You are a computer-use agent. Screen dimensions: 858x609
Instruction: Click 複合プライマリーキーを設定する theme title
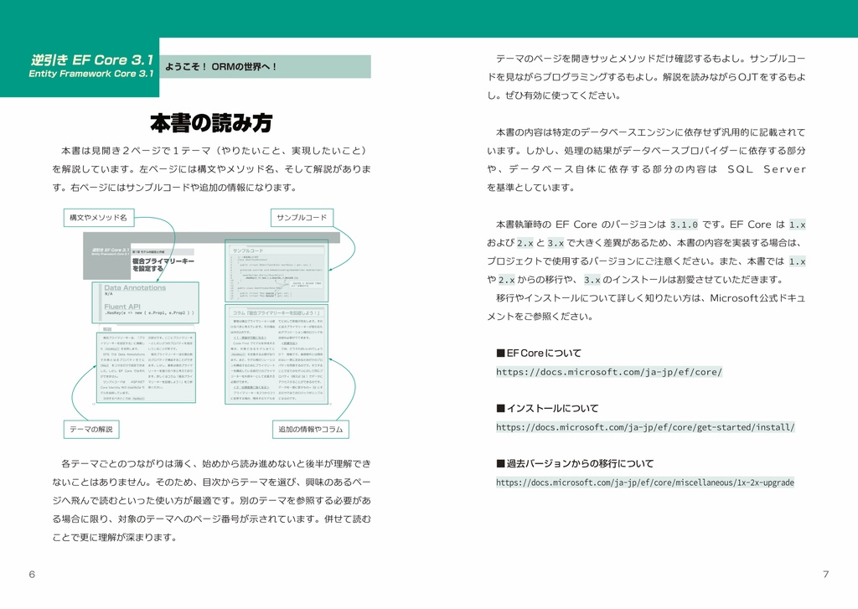pos(163,263)
